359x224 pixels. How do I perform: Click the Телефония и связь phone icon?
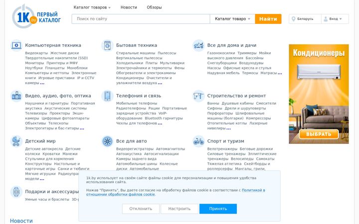click(107, 96)
